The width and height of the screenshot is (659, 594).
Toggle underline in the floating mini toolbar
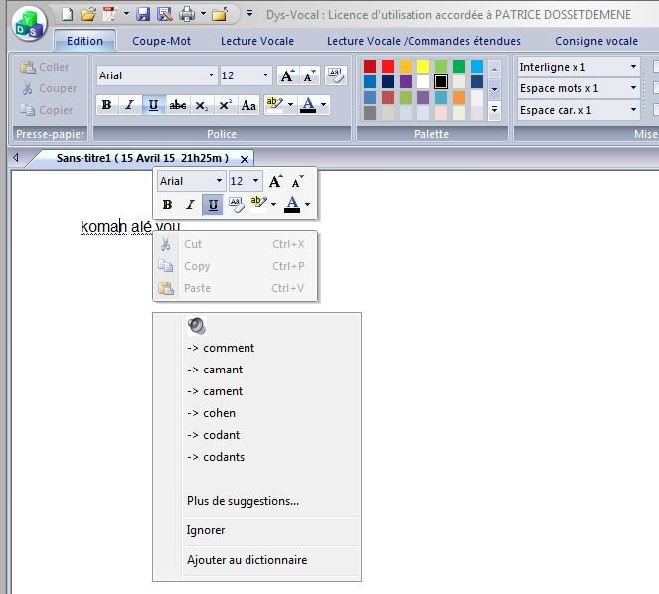(213, 205)
